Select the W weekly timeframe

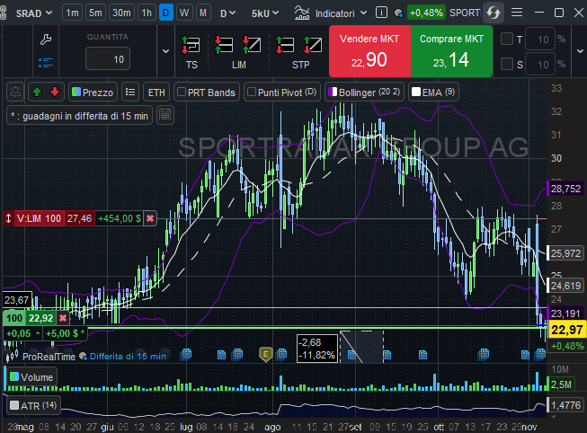point(184,13)
